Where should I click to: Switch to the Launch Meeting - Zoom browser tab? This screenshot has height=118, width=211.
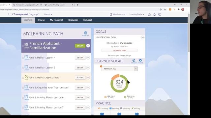point(59,5)
